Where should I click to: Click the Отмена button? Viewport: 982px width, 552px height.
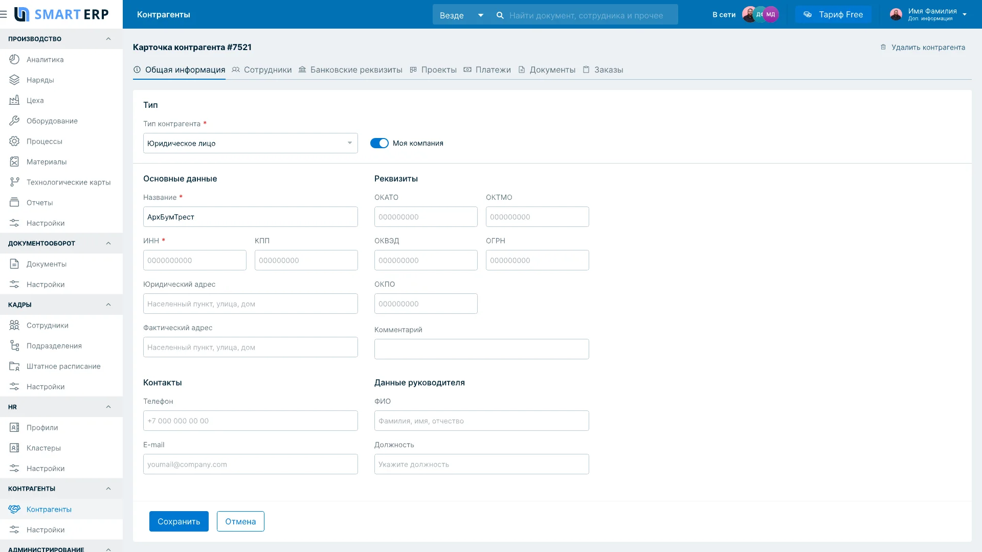(x=240, y=521)
